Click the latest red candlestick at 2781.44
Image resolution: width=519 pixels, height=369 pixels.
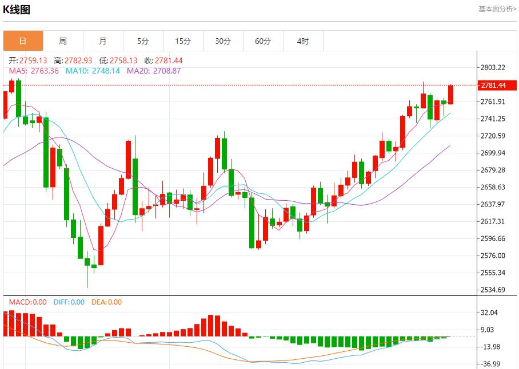coord(450,95)
